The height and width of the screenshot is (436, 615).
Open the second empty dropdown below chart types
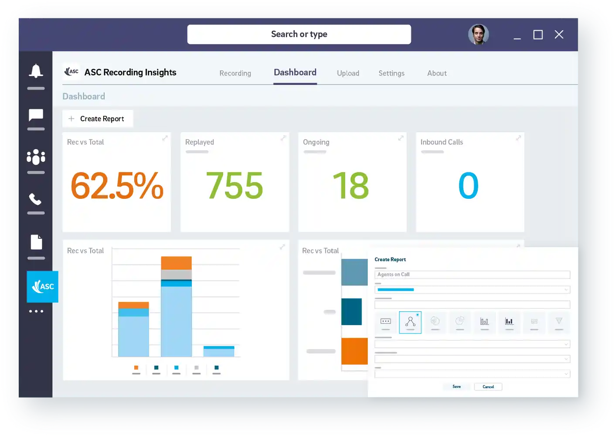pos(472,359)
